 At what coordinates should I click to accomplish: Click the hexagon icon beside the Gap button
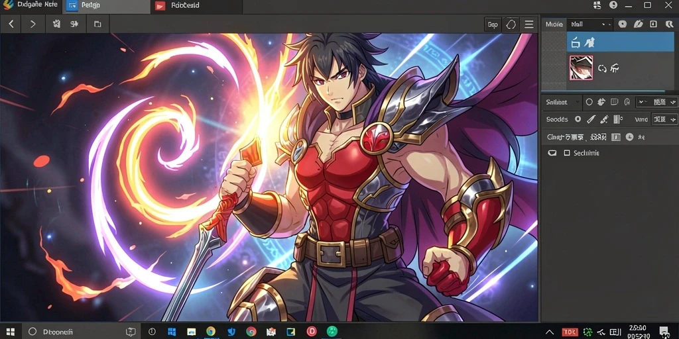(511, 24)
